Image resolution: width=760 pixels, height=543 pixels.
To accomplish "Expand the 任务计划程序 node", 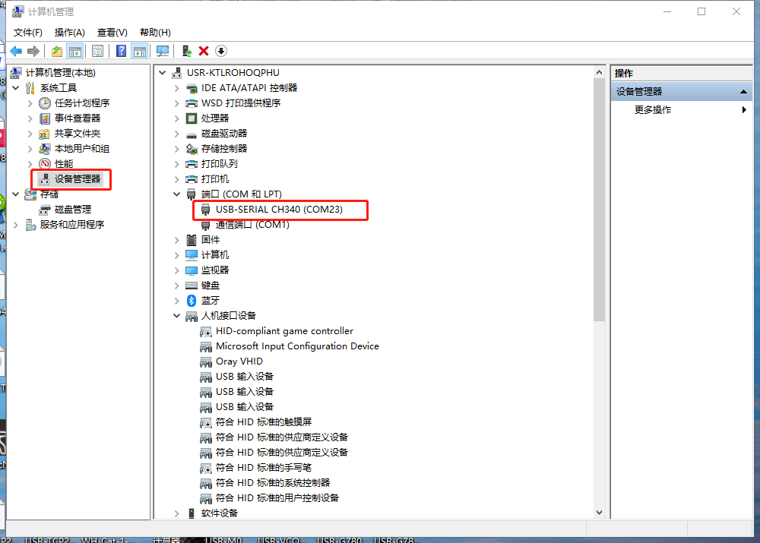I will 30,103.
